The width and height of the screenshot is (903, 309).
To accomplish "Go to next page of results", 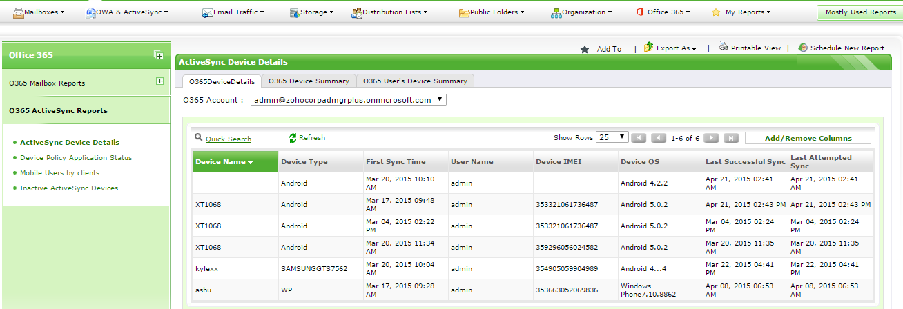I will [711, 138].
